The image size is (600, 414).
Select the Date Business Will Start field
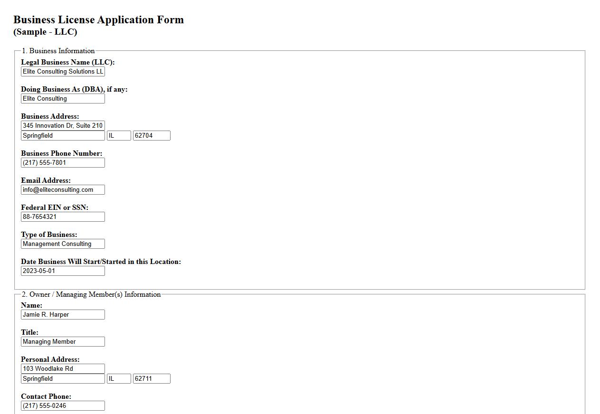tap(63, 271)
